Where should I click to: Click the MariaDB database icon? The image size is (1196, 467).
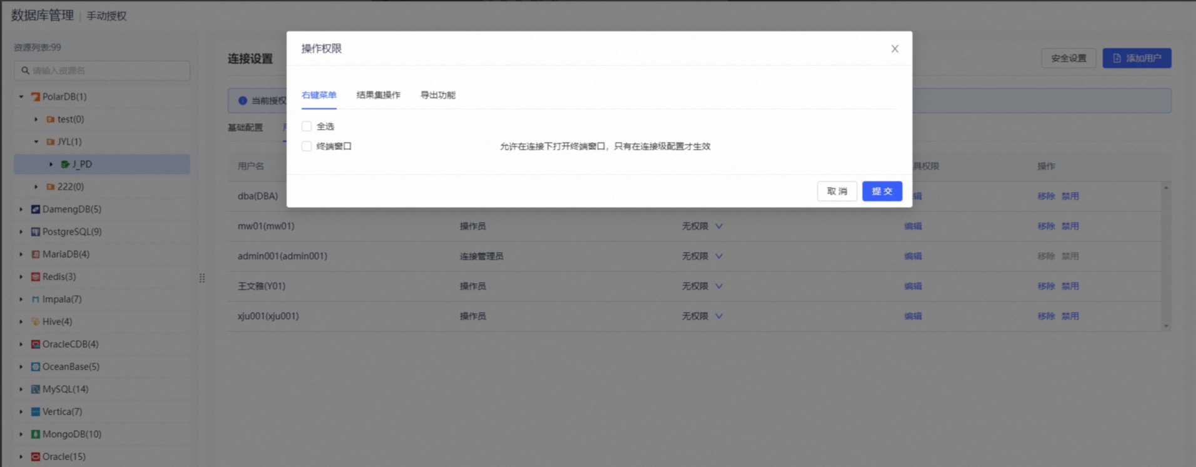pyautogui.click(x=36, y=254)
